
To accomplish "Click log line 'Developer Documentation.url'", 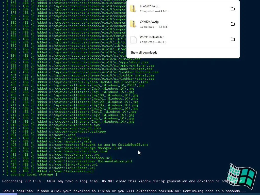I will click(x=67, y=161).
